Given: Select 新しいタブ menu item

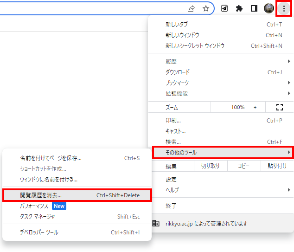Looking at the screenshot, I should (x=221, y=25).
